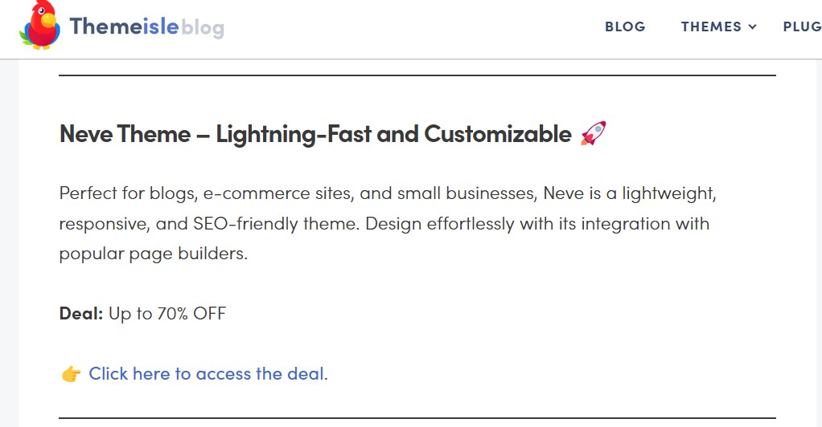Click the Themeisle parrot logo icon
This screenshot has width=822, height=427.
[40, 26]
